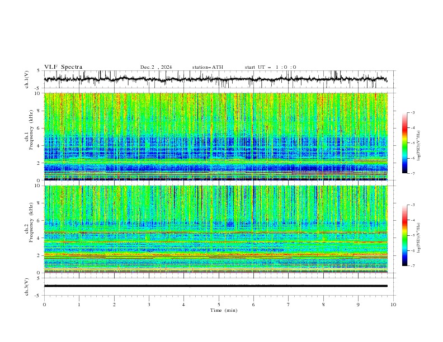
Task: Click the "-3" tick on upper color bar
Action: (x=413, y=112)
